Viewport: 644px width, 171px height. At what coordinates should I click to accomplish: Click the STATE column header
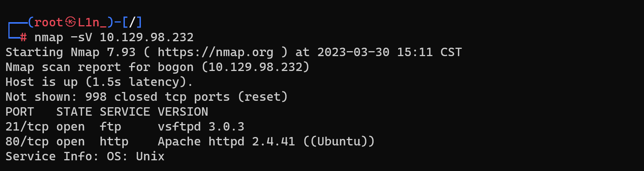click(x=74, y=112)
